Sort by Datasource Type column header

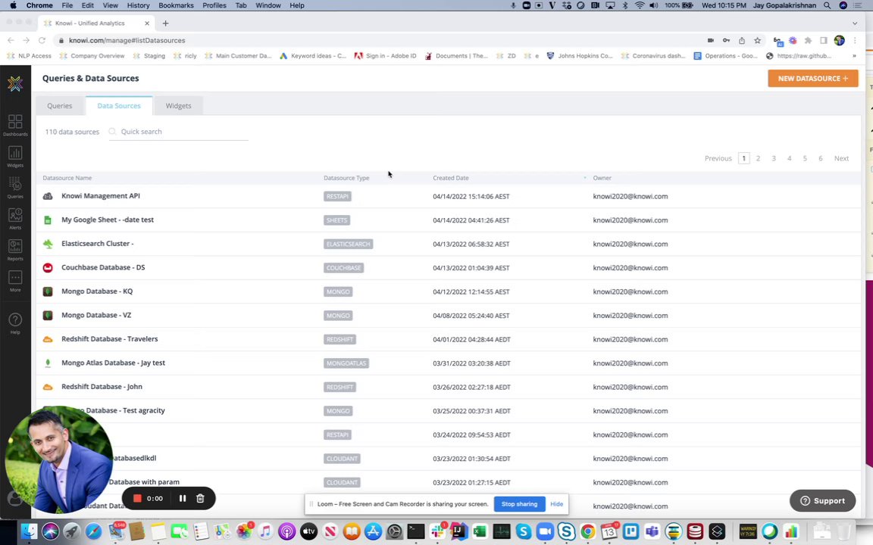point(346,178)
